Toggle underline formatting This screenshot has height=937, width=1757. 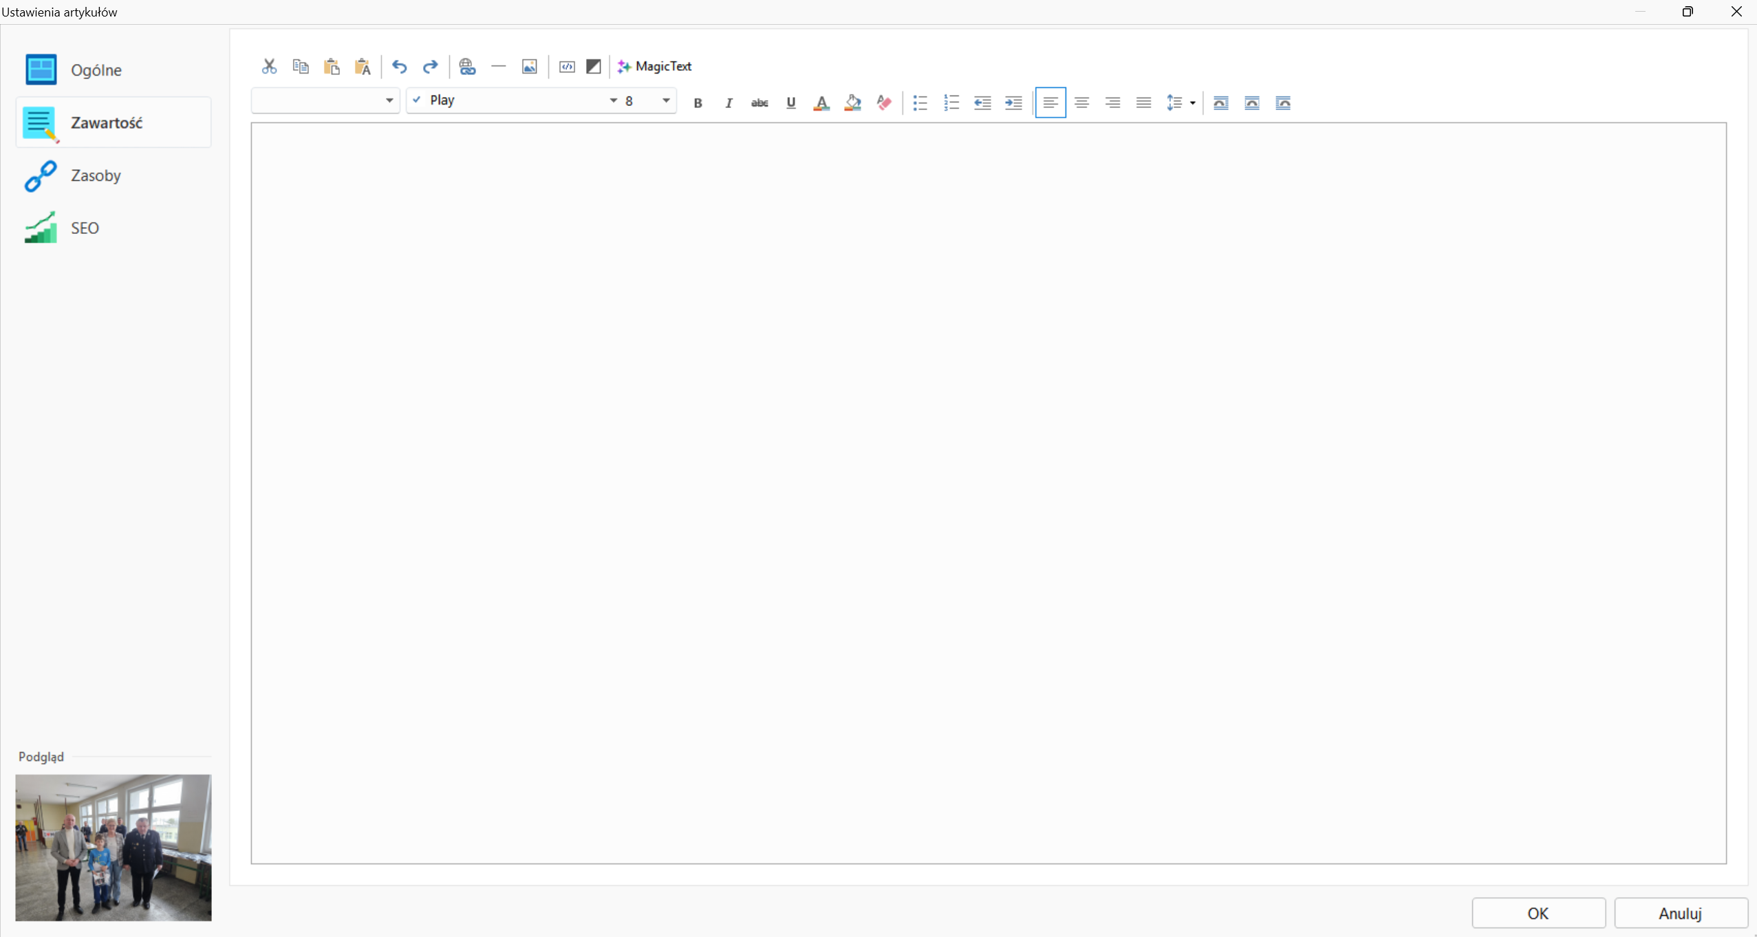click(791, 103)
